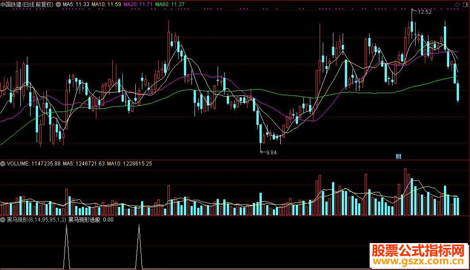
Task: Click the volume MA10: 1228615.25 label
Action: coord(130,164)
